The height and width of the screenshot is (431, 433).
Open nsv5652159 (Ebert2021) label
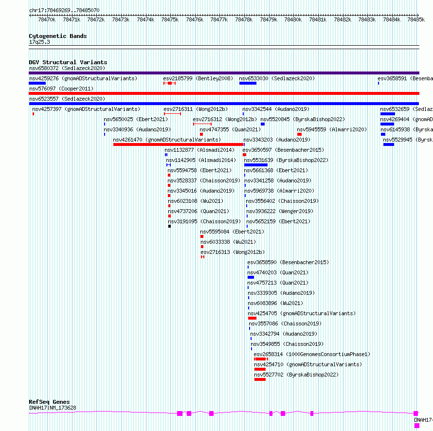[278, 221]
